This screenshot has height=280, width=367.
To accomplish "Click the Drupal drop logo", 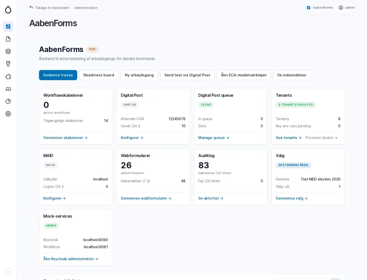I will point(8,10).
